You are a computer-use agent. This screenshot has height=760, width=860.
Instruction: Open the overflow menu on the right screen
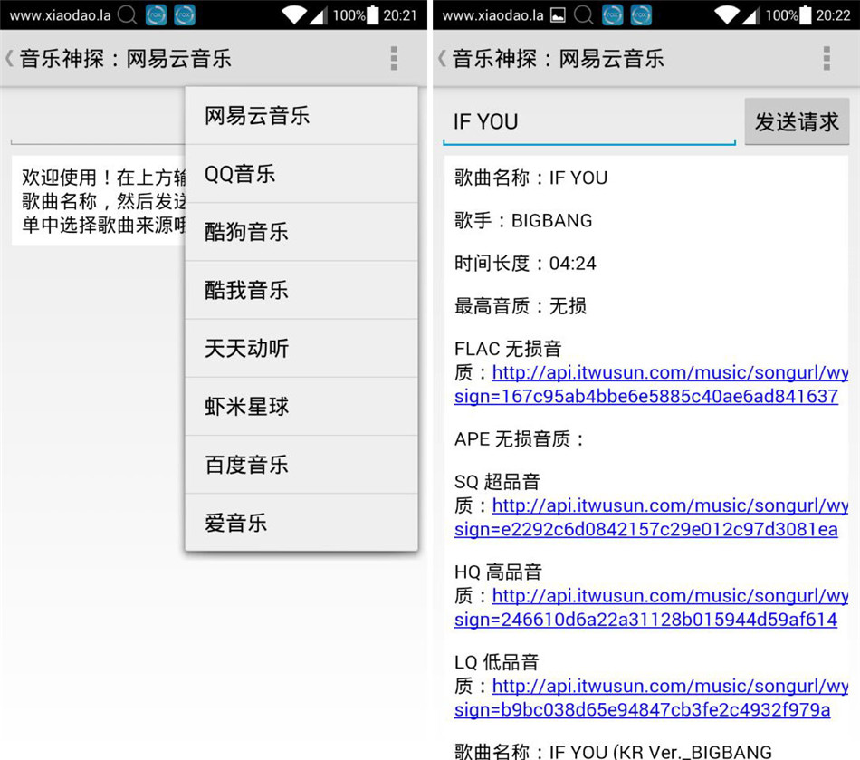click(827, 58)
